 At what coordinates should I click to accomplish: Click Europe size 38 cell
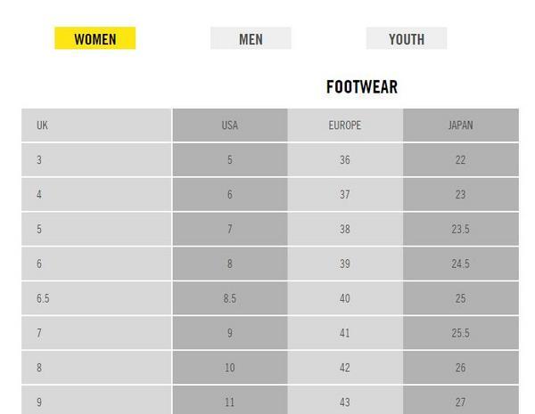point(344,230)
